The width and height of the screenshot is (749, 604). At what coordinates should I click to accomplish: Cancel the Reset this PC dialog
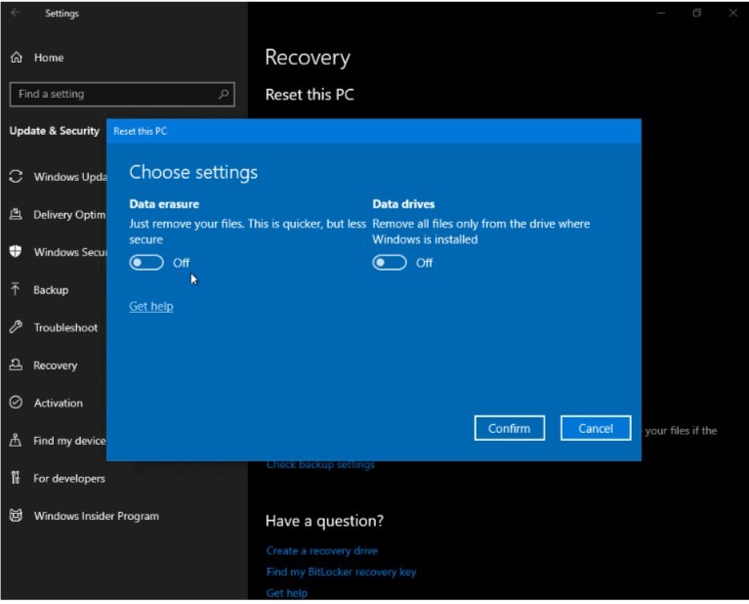(x=596, y=428)
